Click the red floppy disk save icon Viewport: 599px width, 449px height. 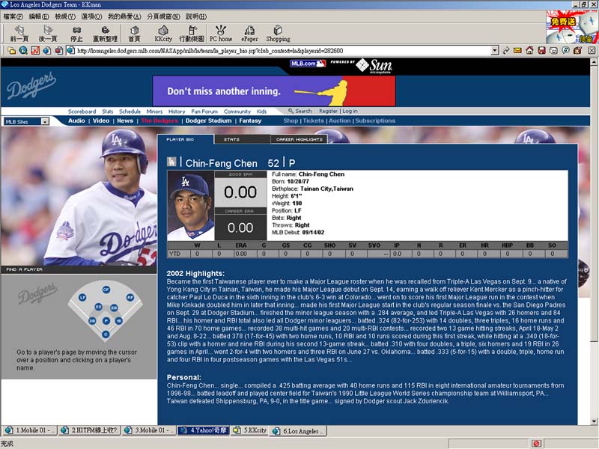pyautogui.click(x=541, y=50)
